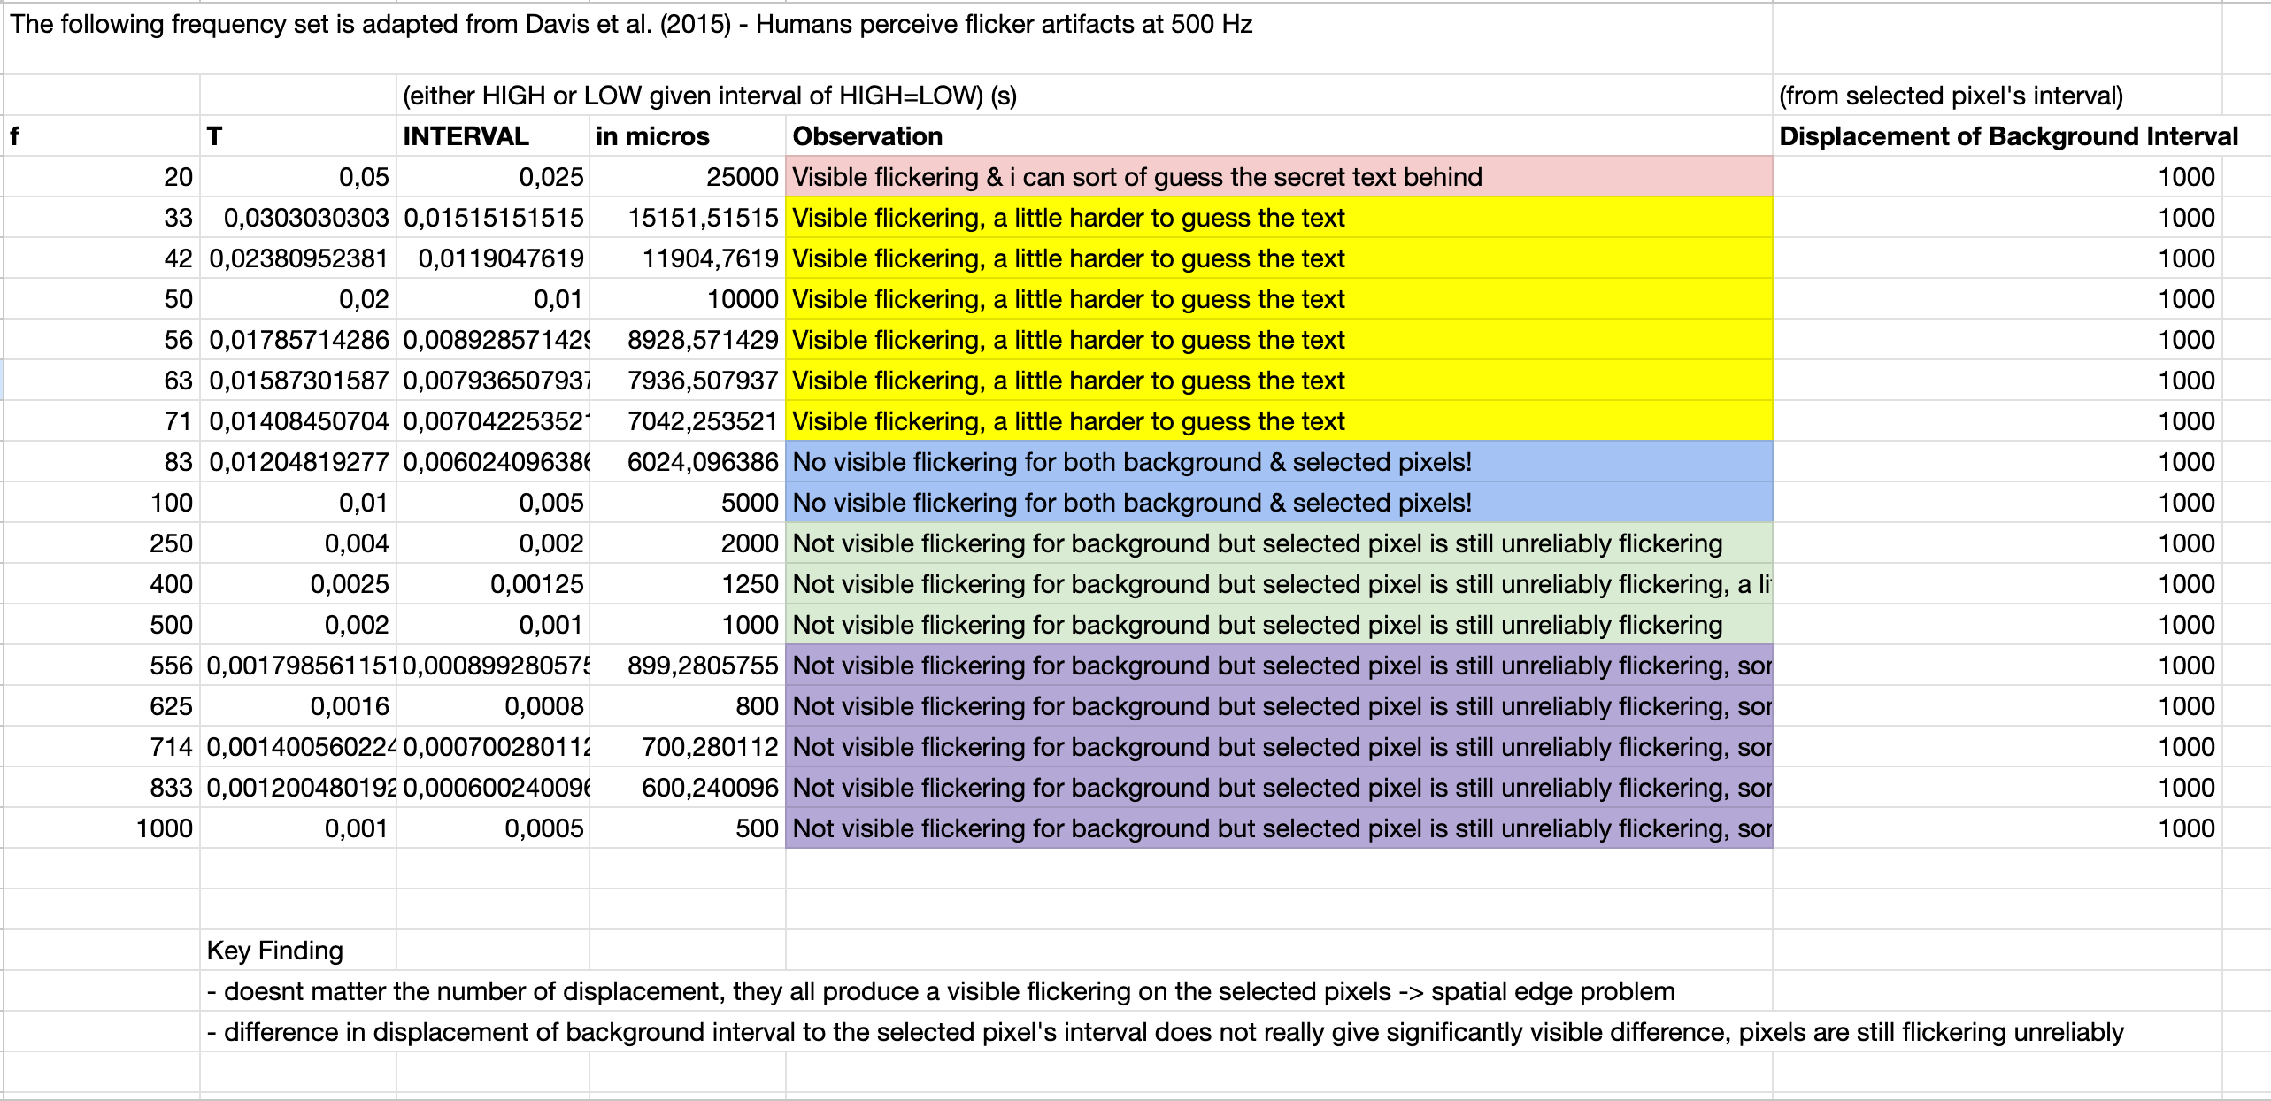This screenshot has height=1101, width=2271.
Task: Select the T cell showing 0,004
Action: (x=298, y=543)
